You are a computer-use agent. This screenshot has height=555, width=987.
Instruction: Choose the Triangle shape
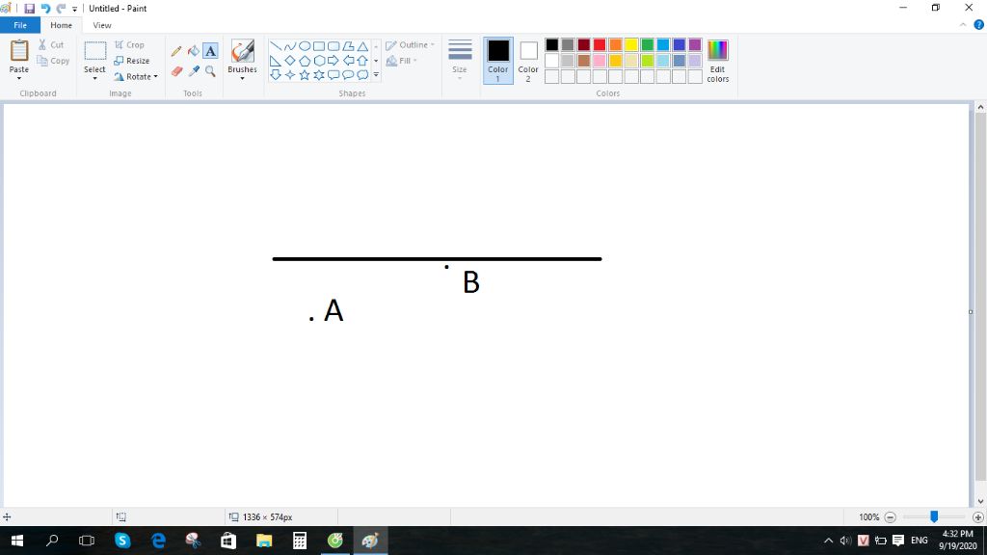pos(362,46)
